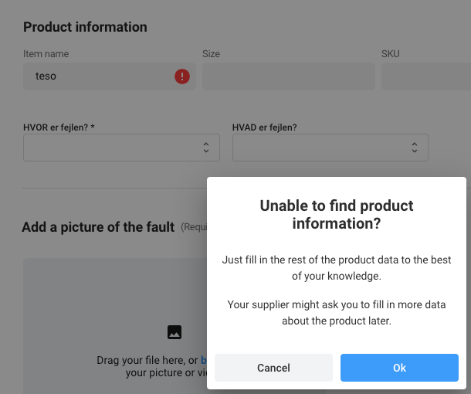This screenshot has height=394, width=471.
Task: Click the Product information heading
Action: click(x=85, y=27)
